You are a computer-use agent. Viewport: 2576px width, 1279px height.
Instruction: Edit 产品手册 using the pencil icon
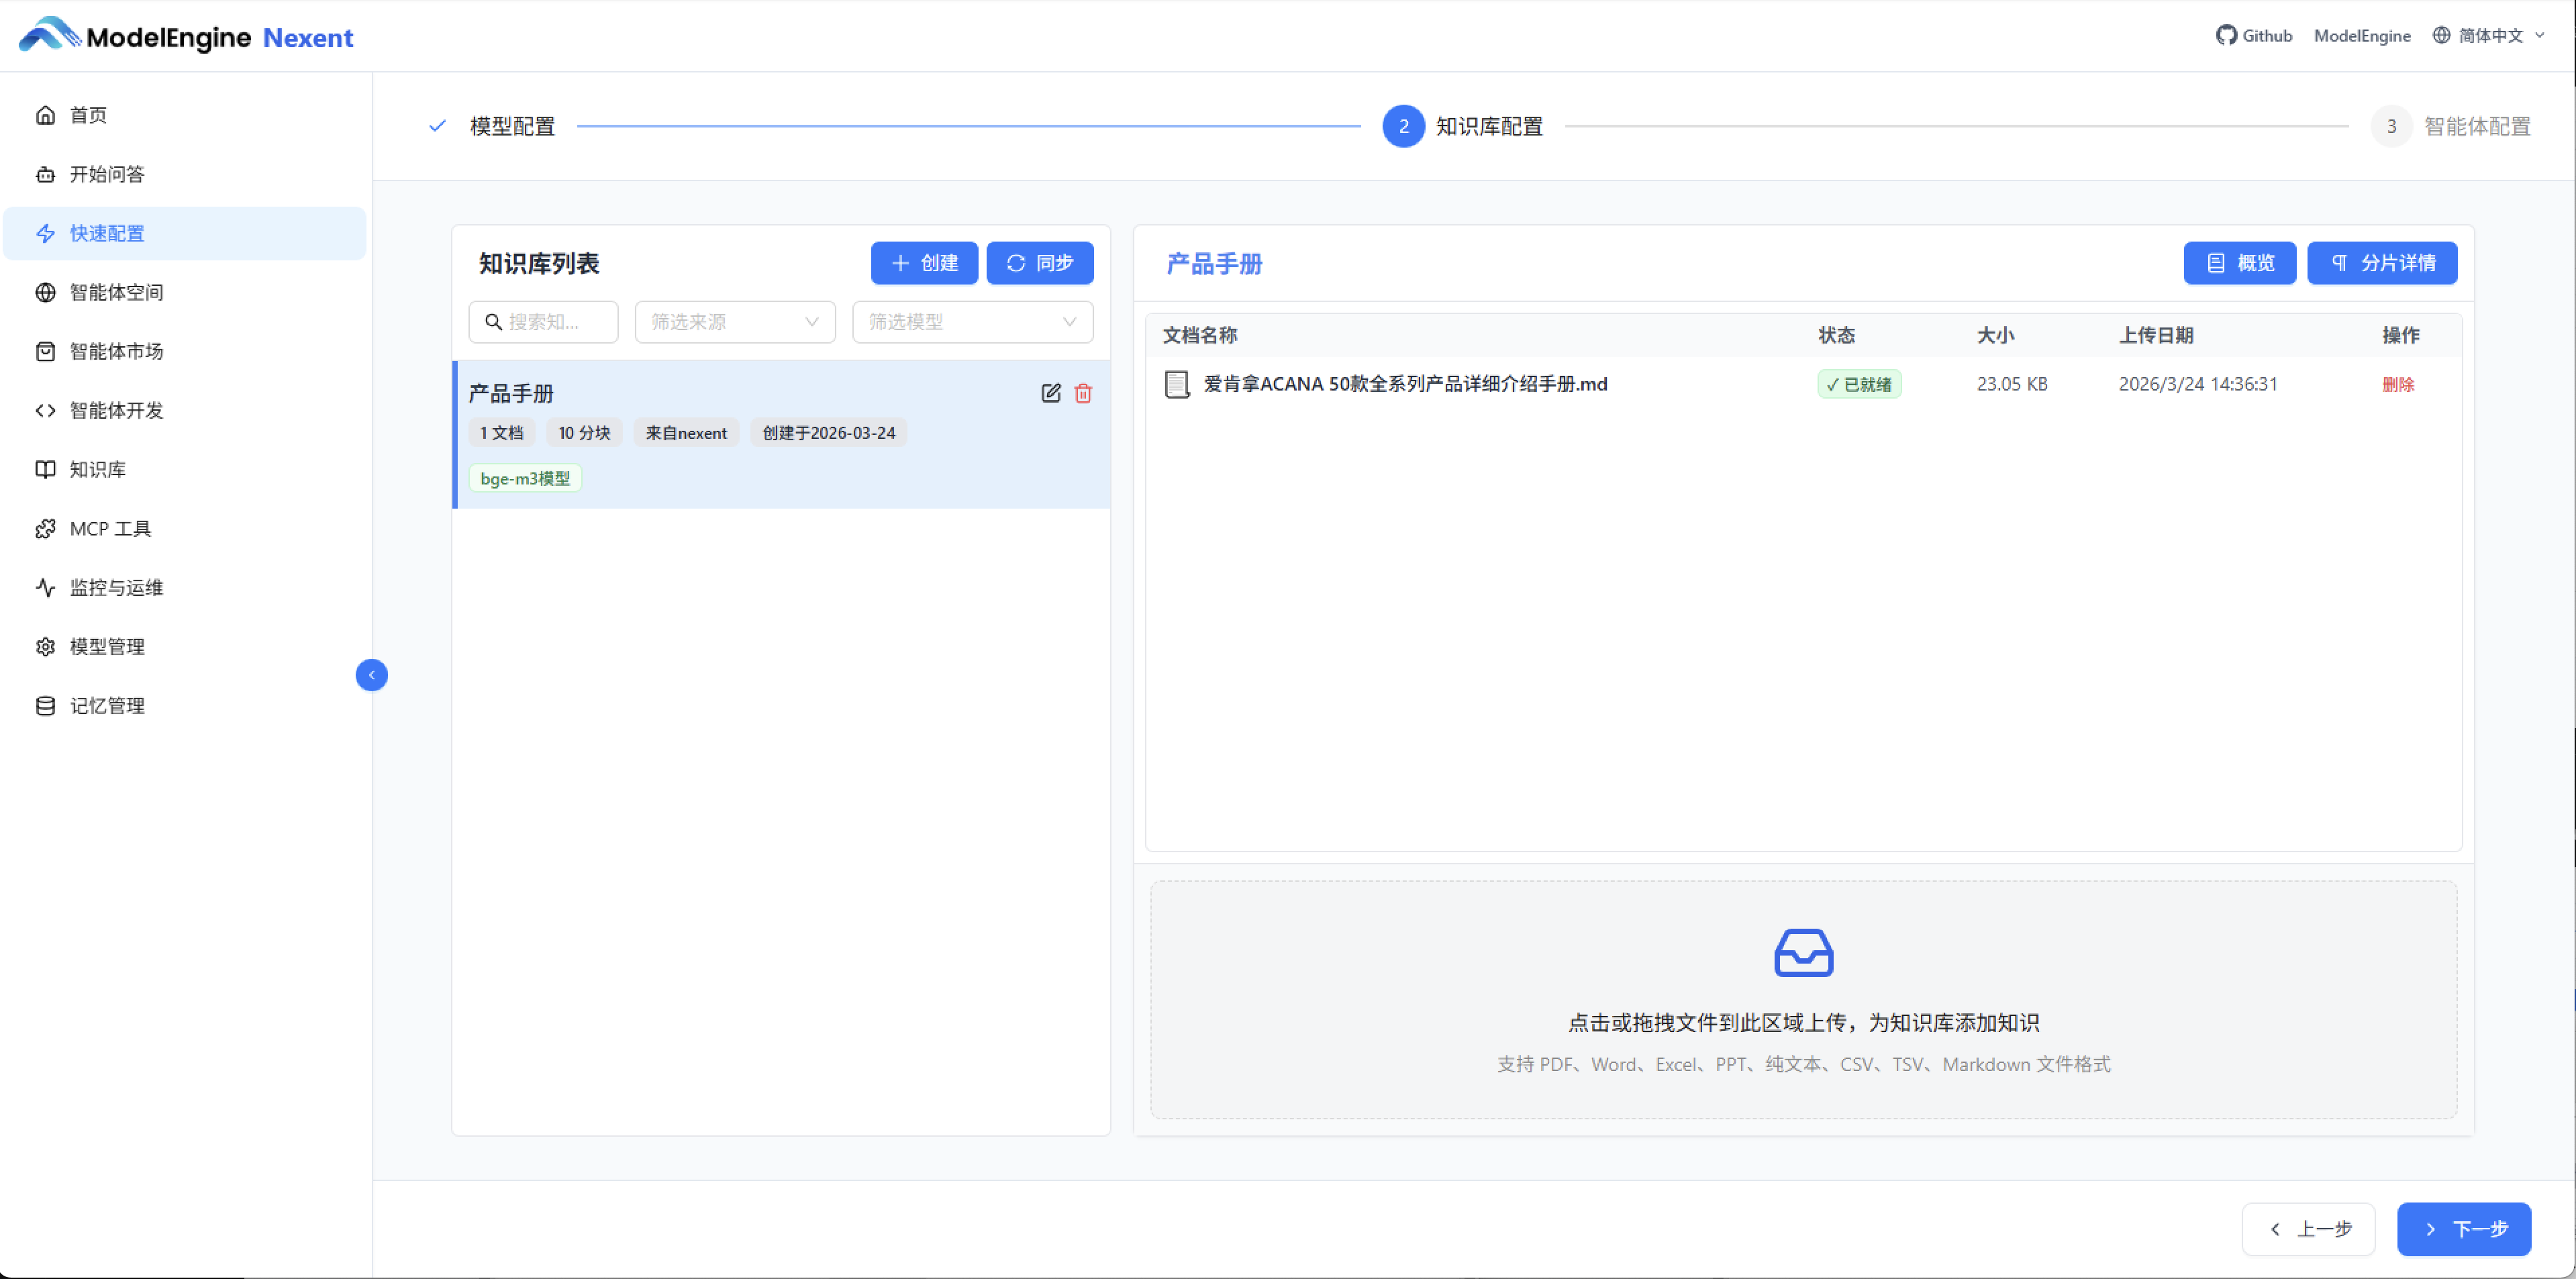1050,393
